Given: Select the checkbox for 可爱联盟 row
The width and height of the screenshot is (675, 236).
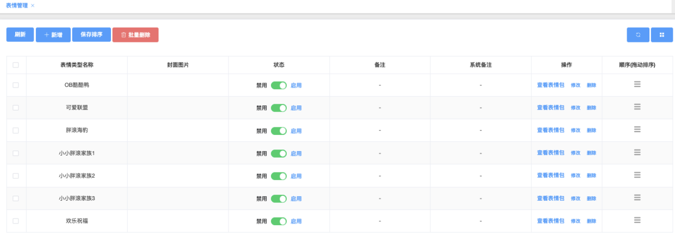Looking at the screenshot, I should 16,108.
